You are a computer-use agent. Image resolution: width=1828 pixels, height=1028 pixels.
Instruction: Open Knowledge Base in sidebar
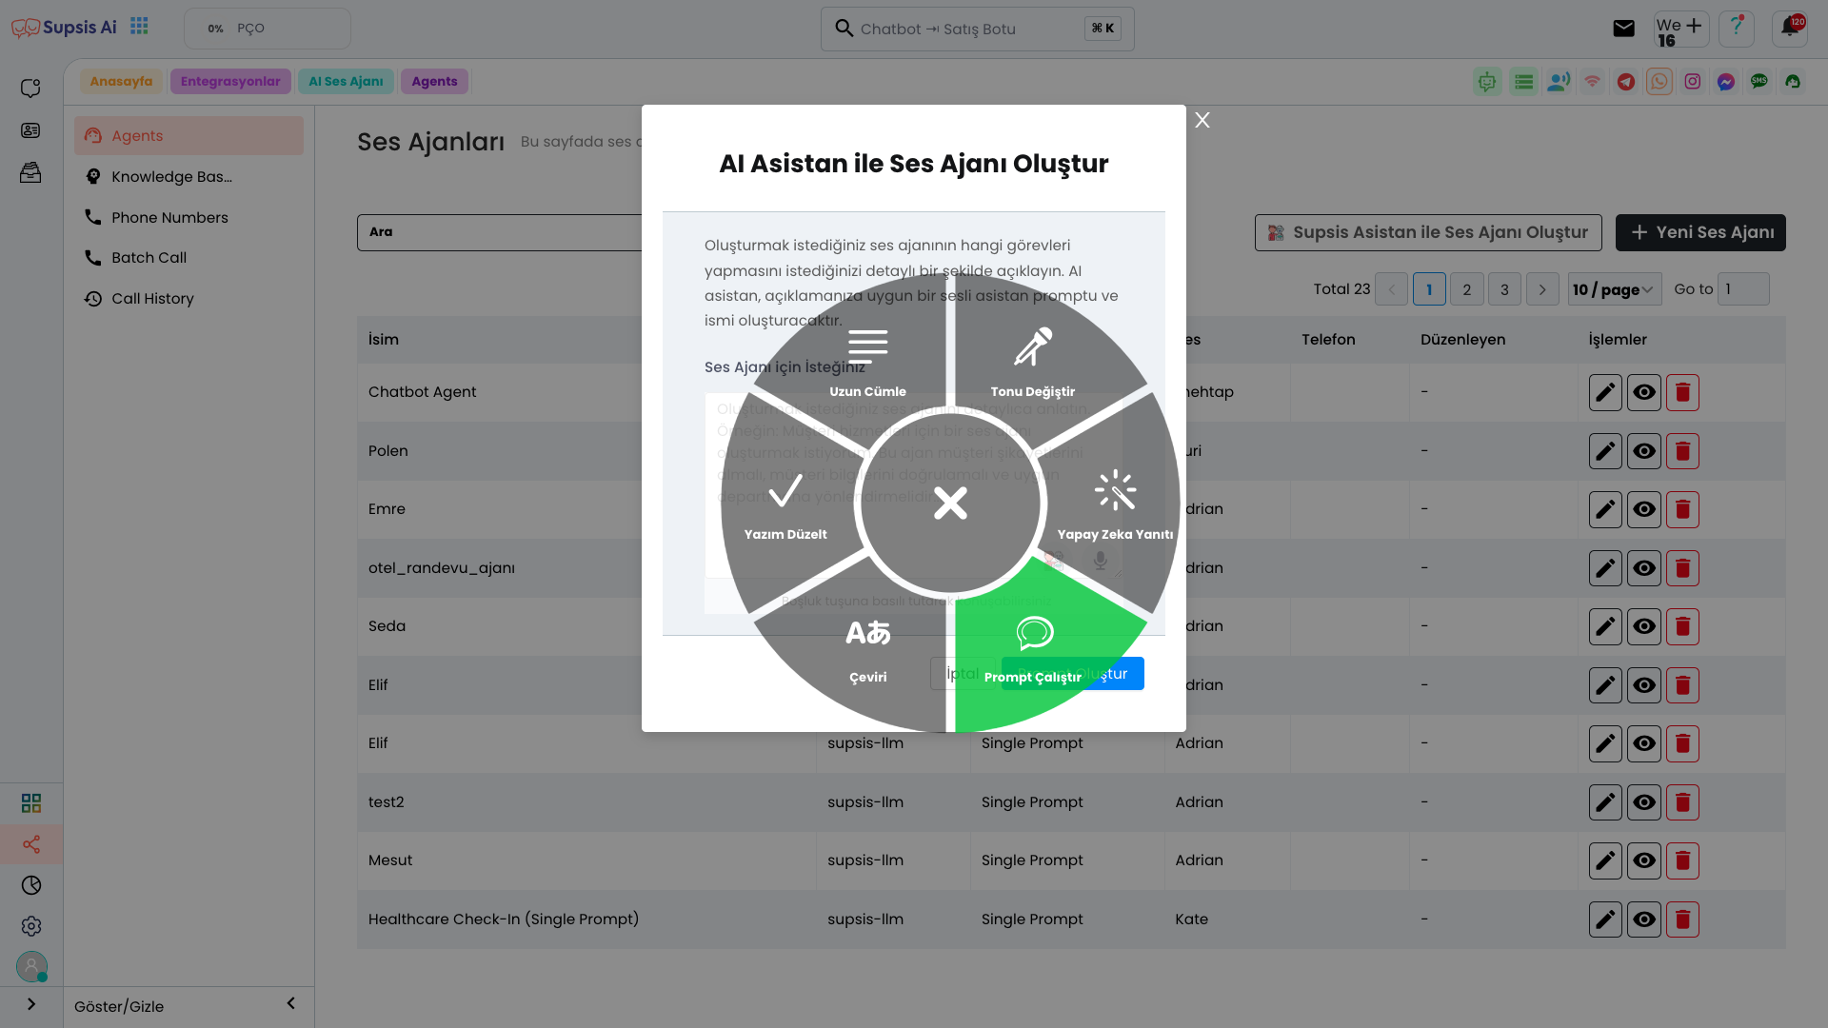pos(189,177)
